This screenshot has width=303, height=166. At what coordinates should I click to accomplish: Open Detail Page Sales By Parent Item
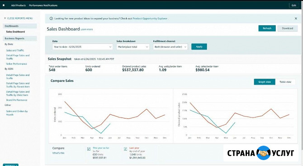[18, 85]
